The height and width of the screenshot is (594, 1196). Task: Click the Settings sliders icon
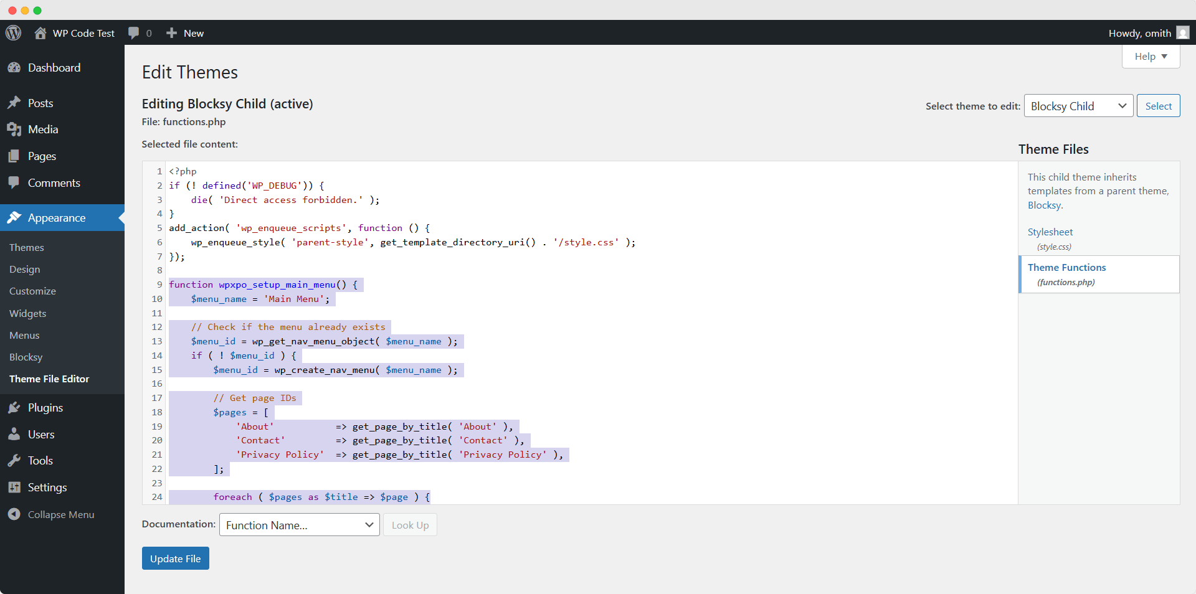coord(14,488)
